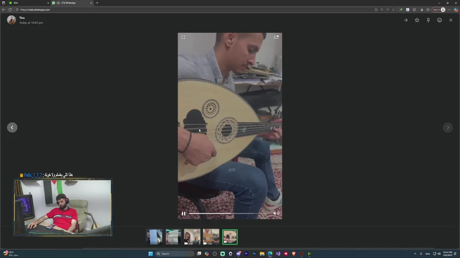Go back in the browser

[4, 10]
